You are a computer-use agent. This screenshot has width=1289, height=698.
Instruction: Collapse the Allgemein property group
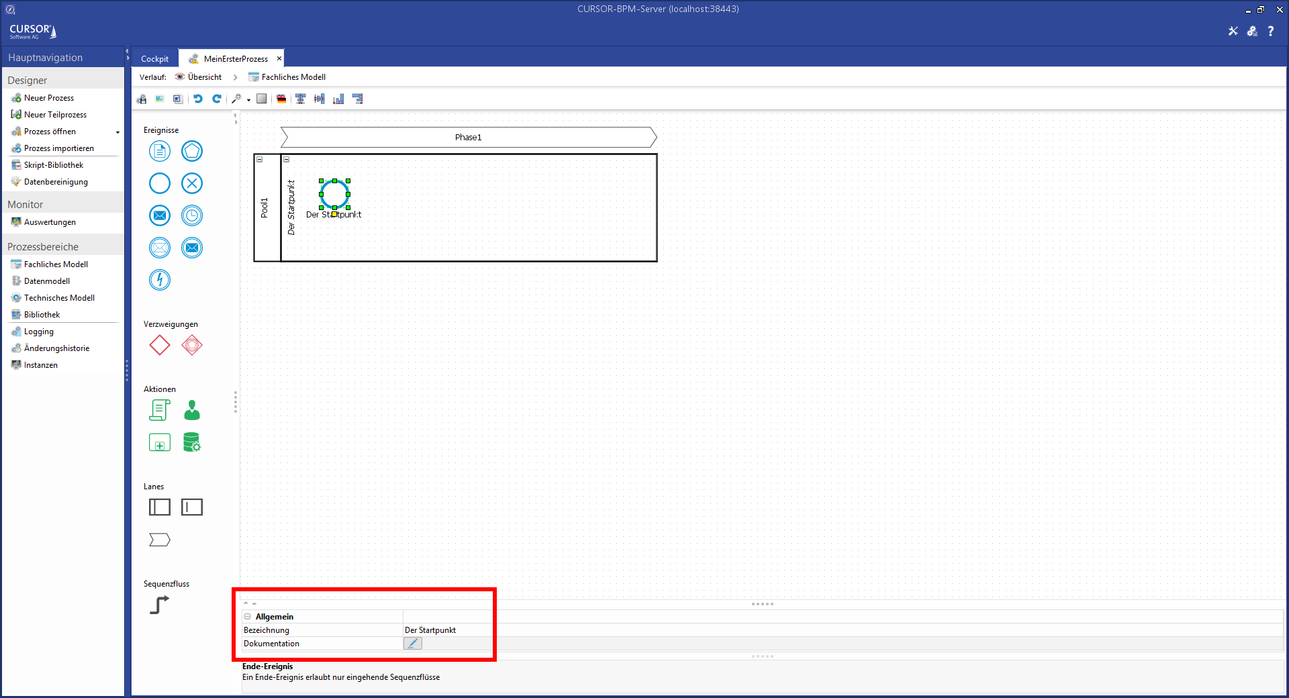(x=248, y=617)
